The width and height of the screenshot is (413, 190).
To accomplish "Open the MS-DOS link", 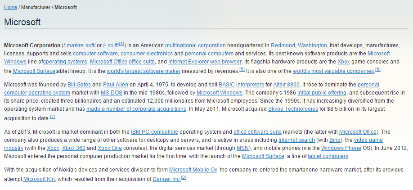I will [x=112, y=93].
